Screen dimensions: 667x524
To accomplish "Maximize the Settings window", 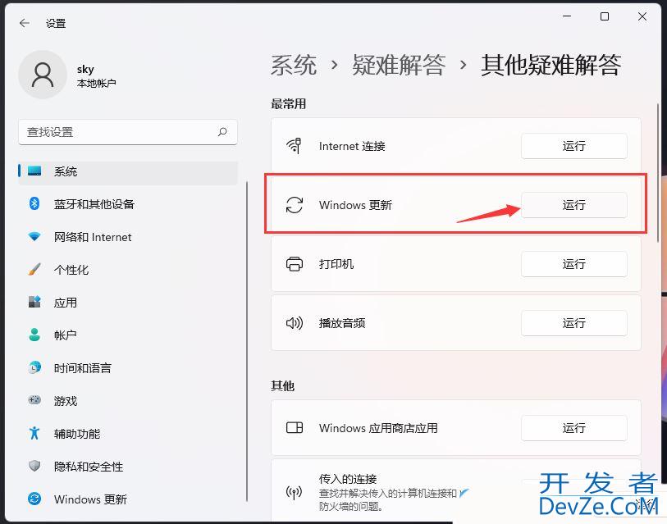I will click(605, 16).
